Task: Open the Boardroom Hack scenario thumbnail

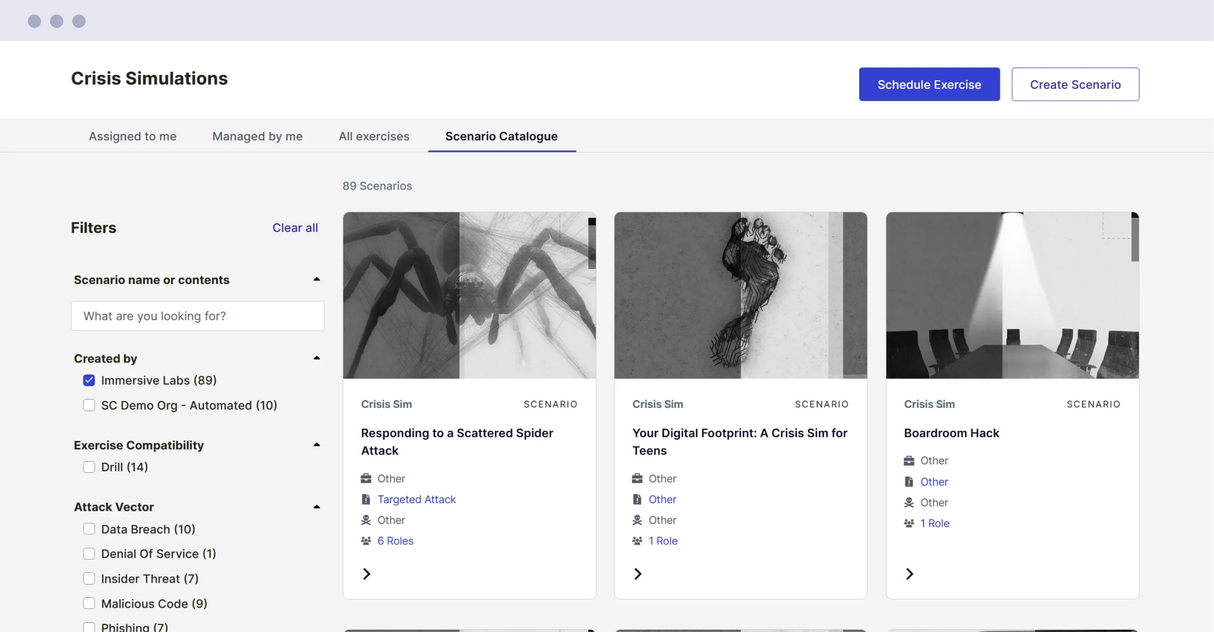Action: pyautogui.click(x=1012, y=296)
